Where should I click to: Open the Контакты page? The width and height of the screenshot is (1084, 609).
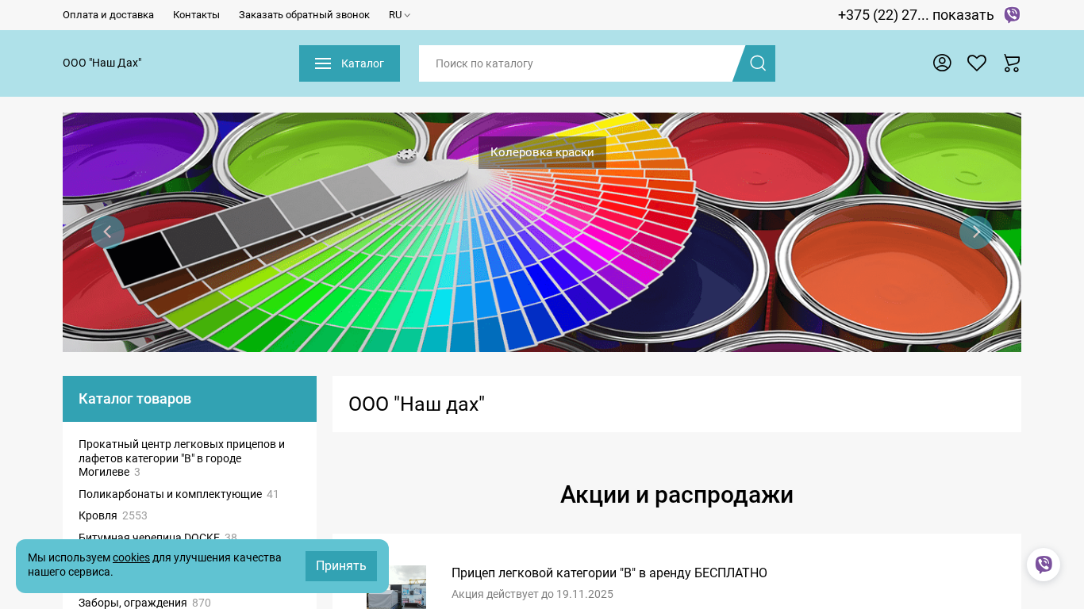click(x=196, y=15)
